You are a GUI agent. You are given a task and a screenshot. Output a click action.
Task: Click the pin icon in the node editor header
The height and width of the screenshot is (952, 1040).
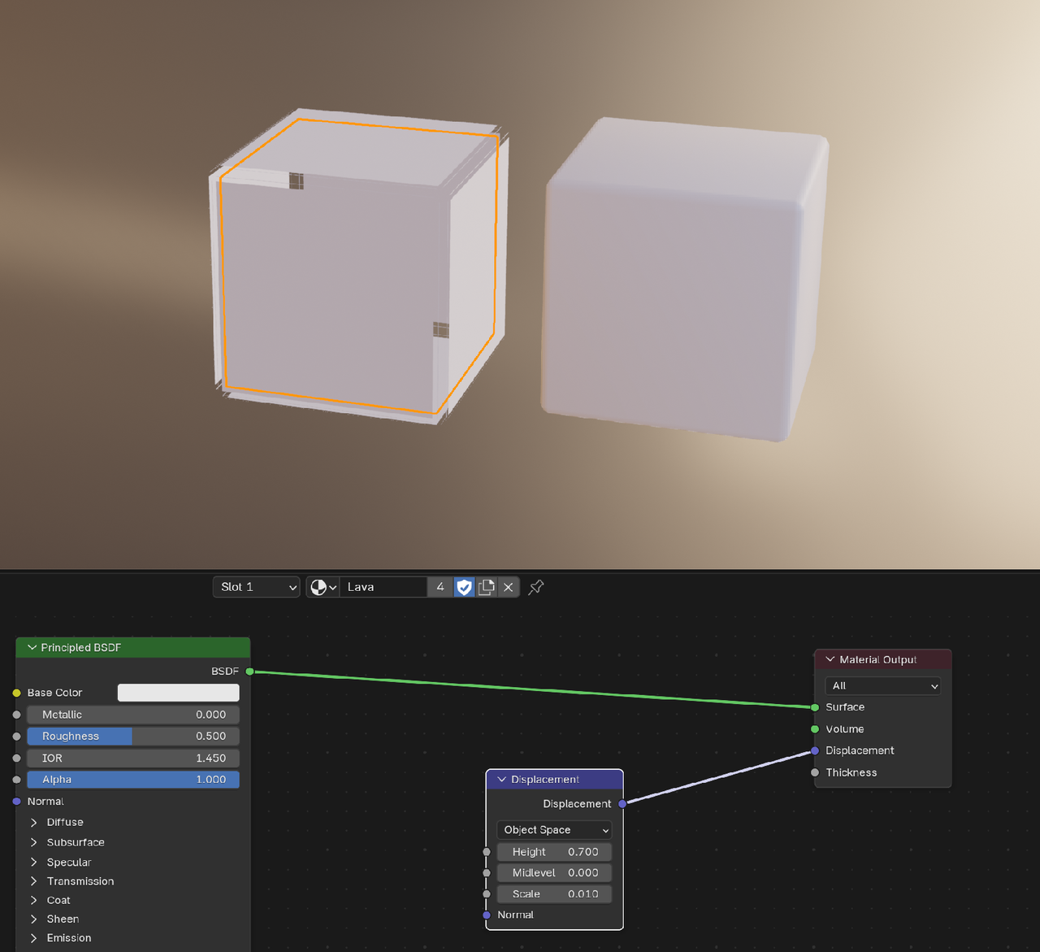pyautogui.click(x=535, y=587)
